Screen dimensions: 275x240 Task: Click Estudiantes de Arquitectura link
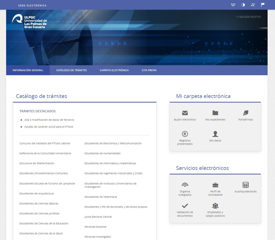click(37, 193)
